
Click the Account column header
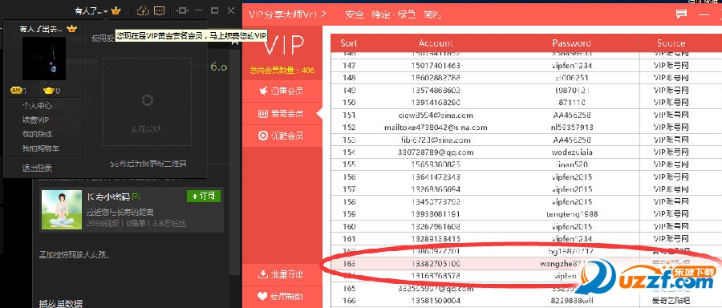tap(436, 43)
